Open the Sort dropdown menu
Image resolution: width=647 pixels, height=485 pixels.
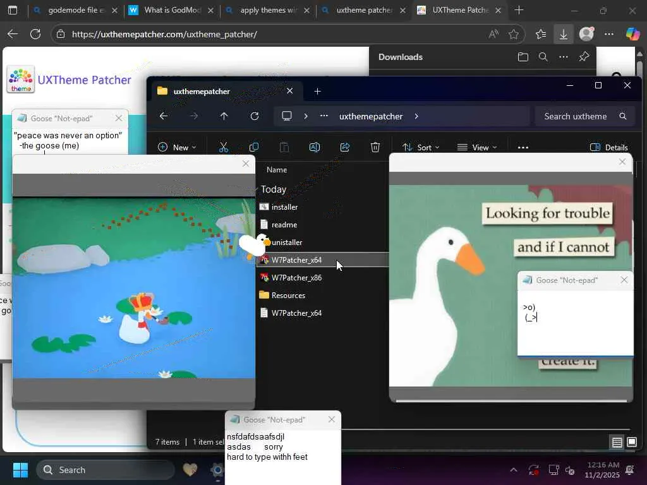(420, 147)
